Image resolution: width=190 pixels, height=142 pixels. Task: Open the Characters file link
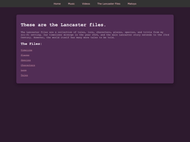[28, 65]
